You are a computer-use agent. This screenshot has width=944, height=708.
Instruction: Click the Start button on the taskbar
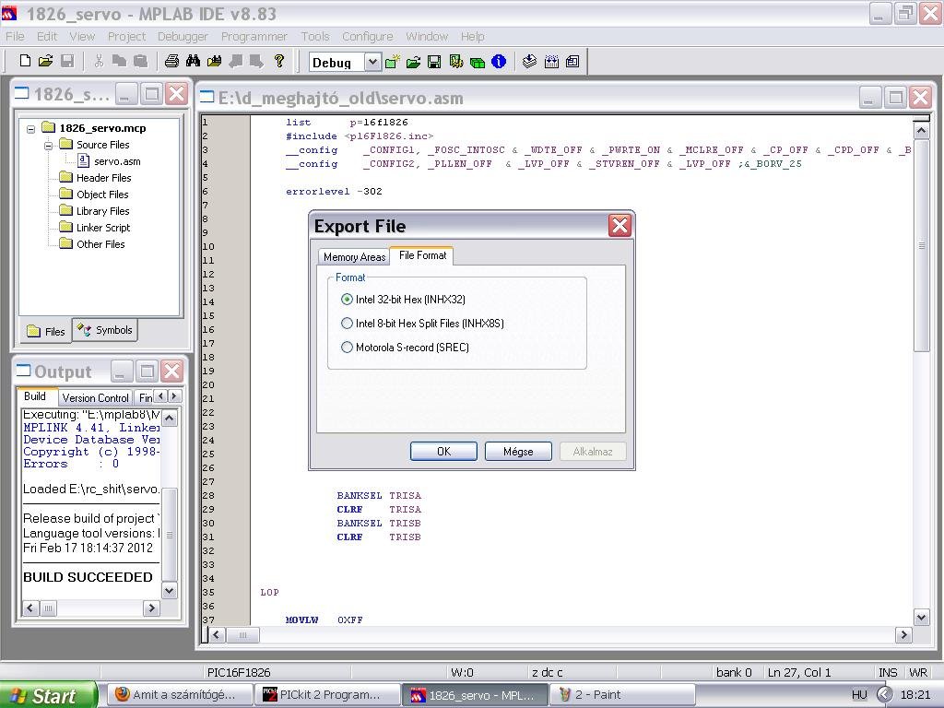point(48,695)
